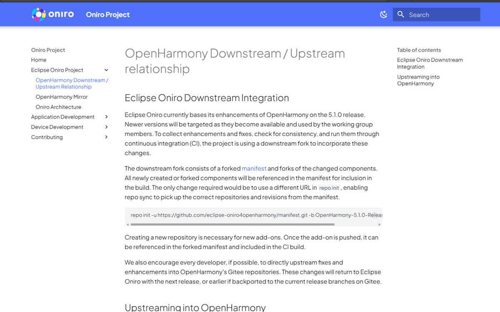Screen dimensions: 500x312
Task: Click the code block scroll-right arrow
Action: pyautogui.click(x=379, y=224)
